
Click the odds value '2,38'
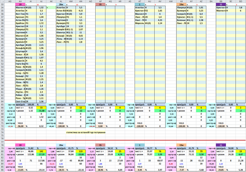201,20
